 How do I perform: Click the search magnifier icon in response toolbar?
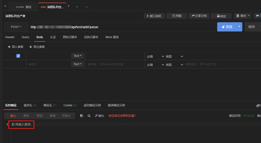pos(89,116)
